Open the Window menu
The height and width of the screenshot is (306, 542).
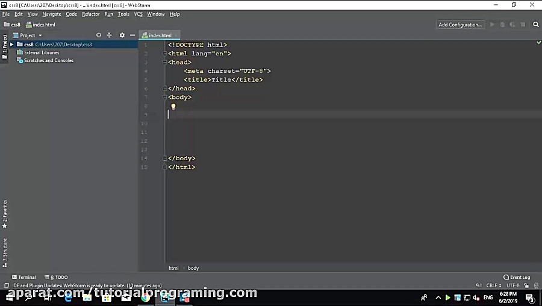pyautogui.click(x=155, y=14)
